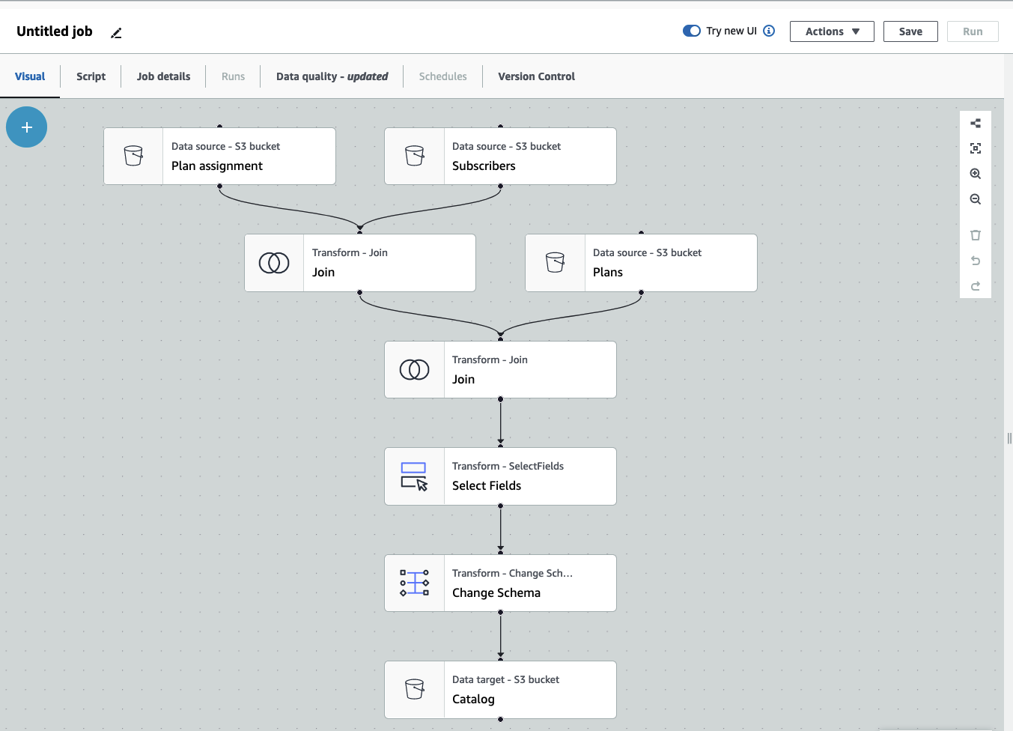This screenshot has width=1013, height=731.
Task: Click the blue add node plus button
Action: tap(27, 127)
